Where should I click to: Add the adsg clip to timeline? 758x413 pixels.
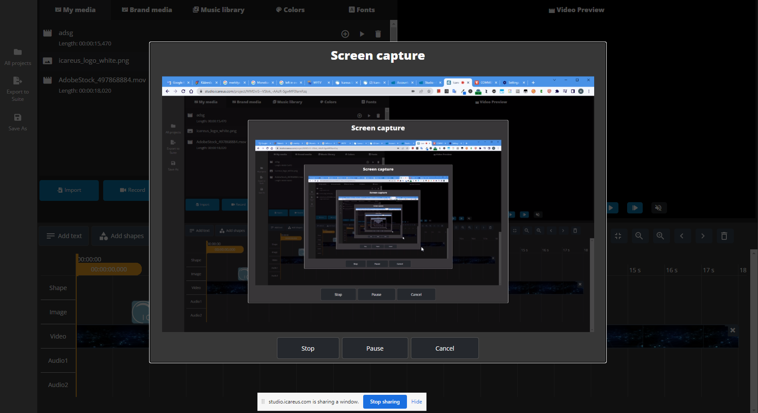point(345,34)
